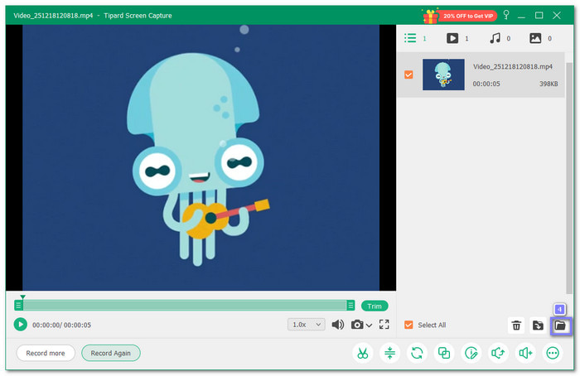Viewport: 580px width, 376px height.
Task: Switch to the video recordings tab
Action: point(452,38)
